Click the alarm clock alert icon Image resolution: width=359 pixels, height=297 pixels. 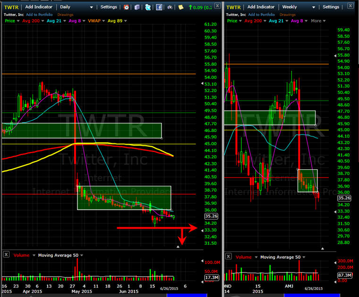point(127,7)
